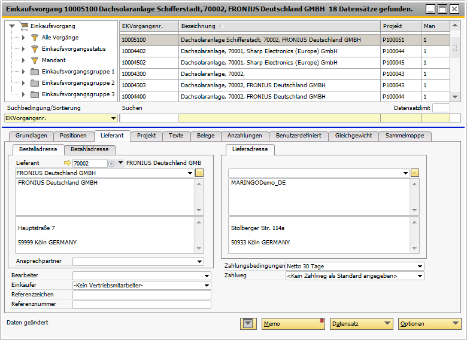467x340 pixels.
Task: Click the shopping cart Einkaufsvorgang icon
Action: 24,26
